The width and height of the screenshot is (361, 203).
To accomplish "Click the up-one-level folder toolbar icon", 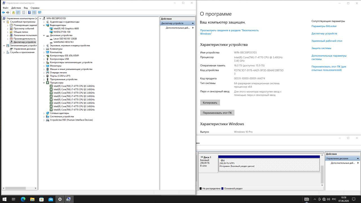I will (x=13, y=12).
